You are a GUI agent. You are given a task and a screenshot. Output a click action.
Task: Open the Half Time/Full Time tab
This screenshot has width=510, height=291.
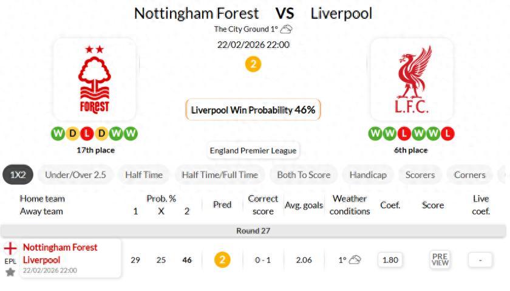point(219,175)
